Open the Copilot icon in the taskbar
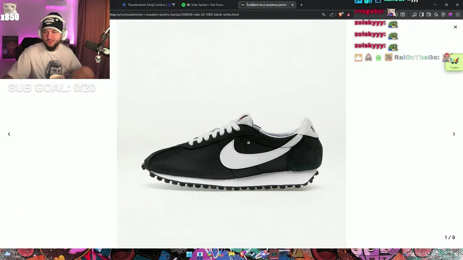The width and height of the screenshot is (463, 260). tap(221, 255)
